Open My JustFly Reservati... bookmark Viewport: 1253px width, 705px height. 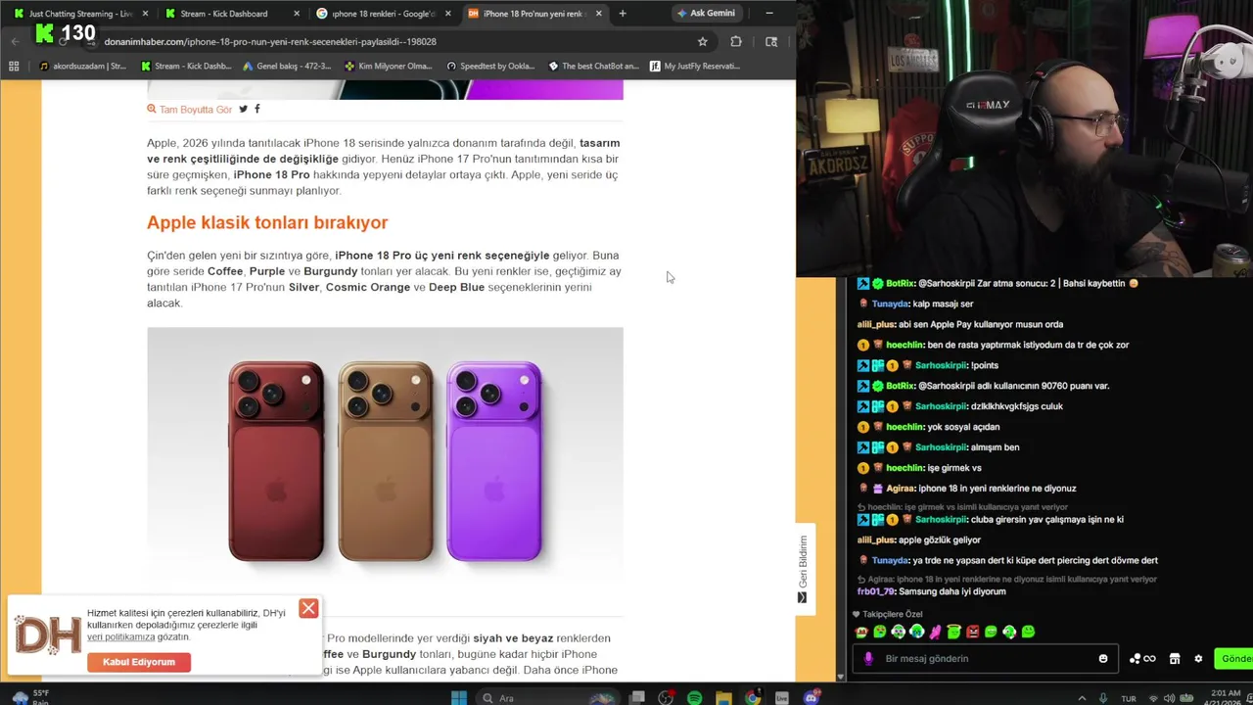694,67
